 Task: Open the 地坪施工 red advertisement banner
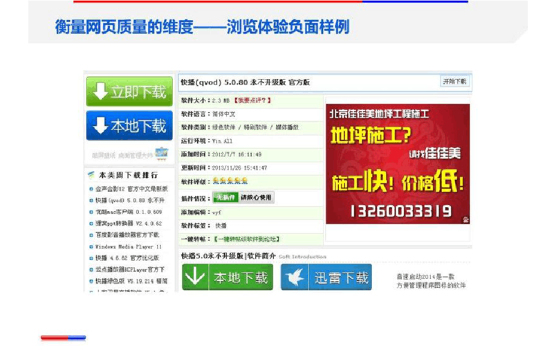(x=398, y=163)
